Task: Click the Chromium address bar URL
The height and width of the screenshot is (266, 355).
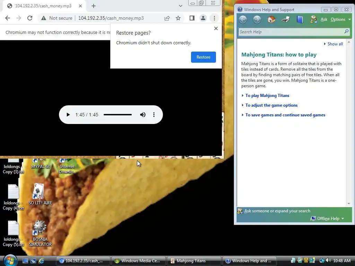Action: tap(111, 18)
